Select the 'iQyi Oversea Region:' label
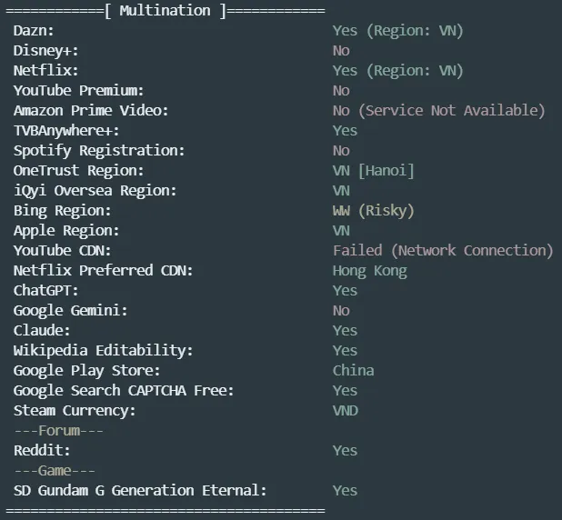562x520 pixels. pyautogui.click(x=95, y=191)
